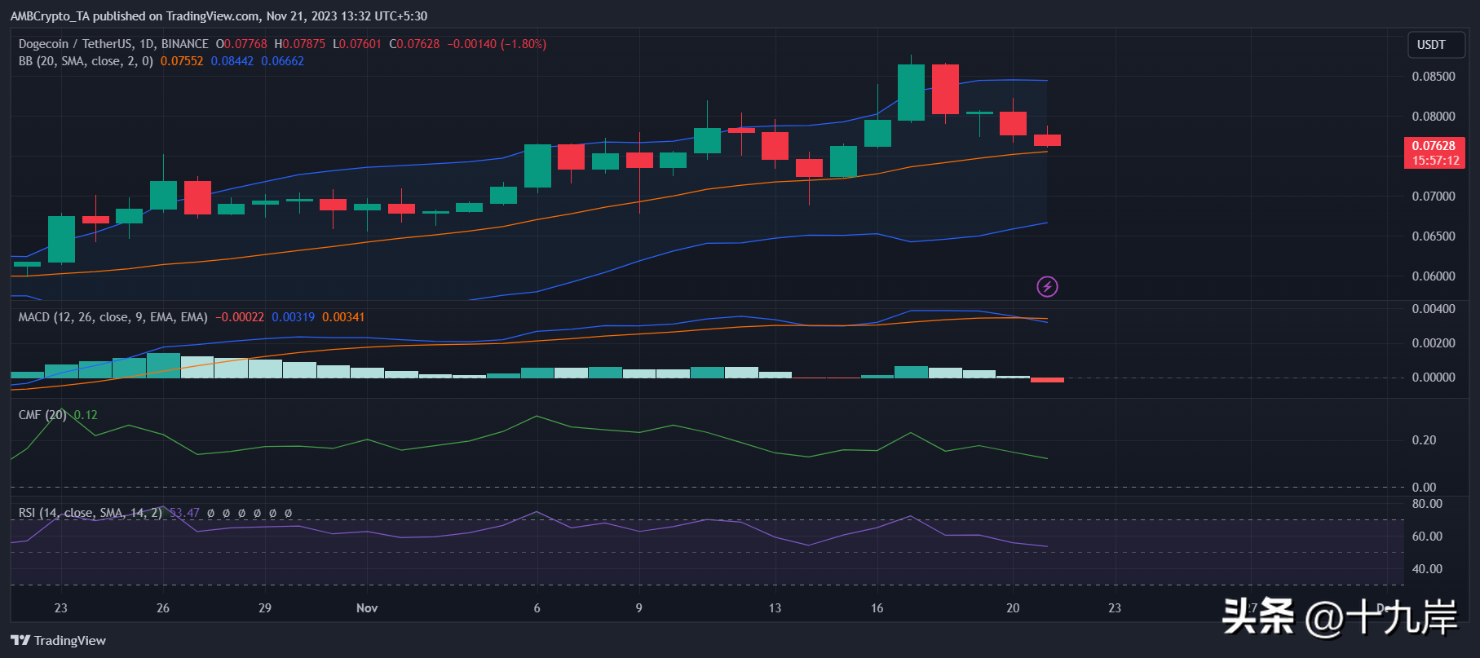Image resolution: width=1480 pixels, height=658 pixels.
Task: Click the 80.00 level on the RSI scale
Action: 1427,504
